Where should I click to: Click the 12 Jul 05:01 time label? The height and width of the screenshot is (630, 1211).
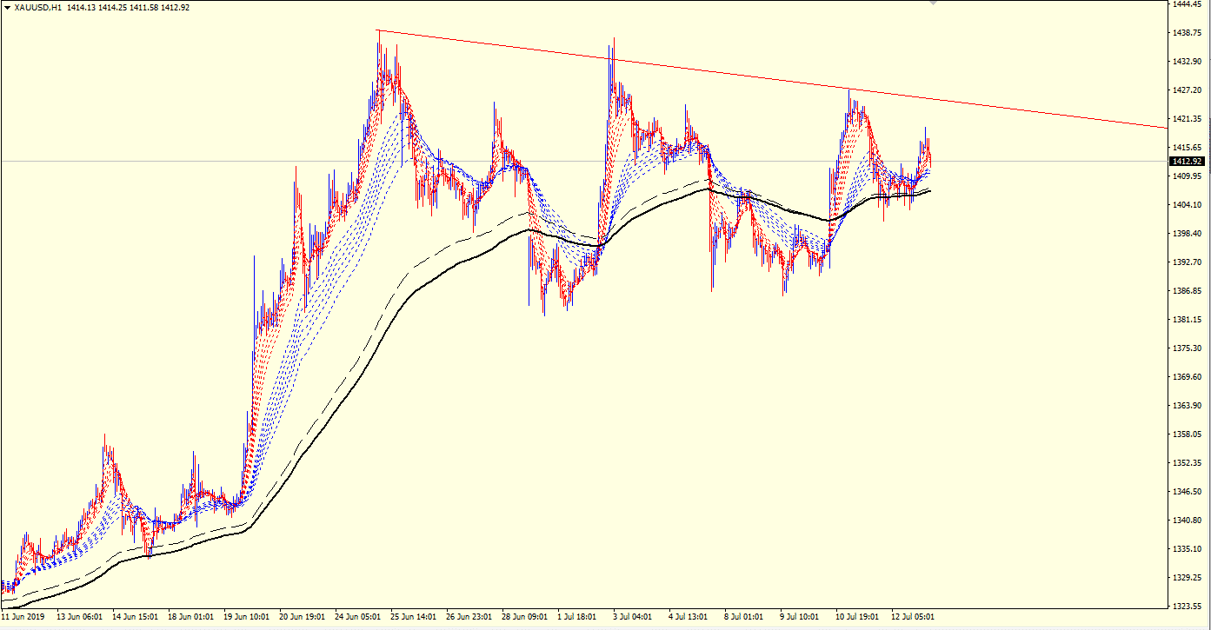pyautogui.click(x=915, y=617)
